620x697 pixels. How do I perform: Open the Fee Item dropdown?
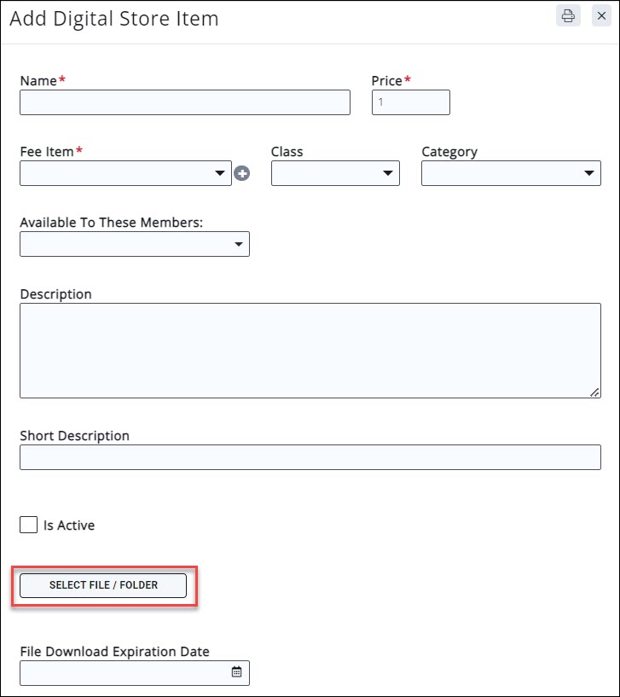coord(119,172)
